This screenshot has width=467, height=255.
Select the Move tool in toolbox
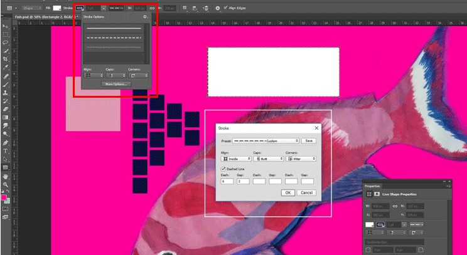(x=6, y=26)
